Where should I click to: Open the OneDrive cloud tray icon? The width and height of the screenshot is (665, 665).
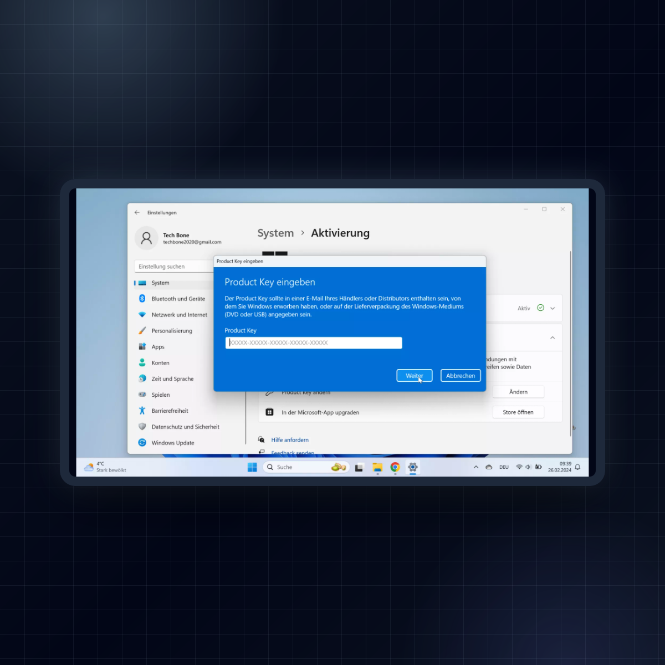coord(489,467)
